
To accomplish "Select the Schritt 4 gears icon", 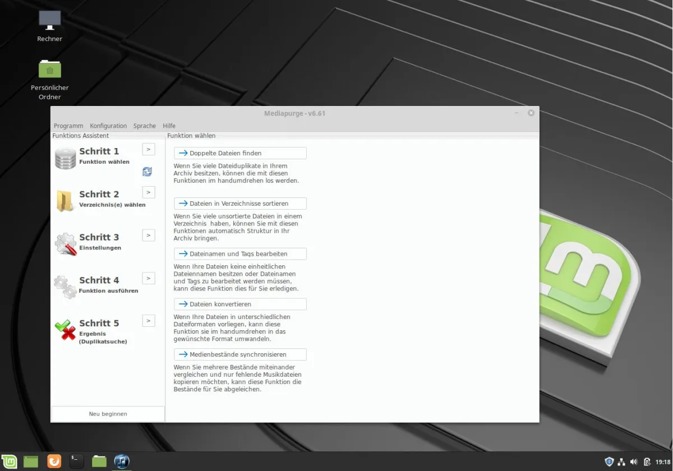I will tap(64, 286).
